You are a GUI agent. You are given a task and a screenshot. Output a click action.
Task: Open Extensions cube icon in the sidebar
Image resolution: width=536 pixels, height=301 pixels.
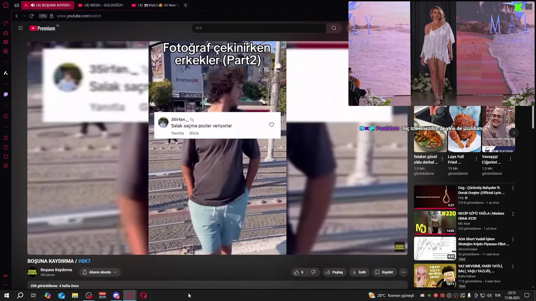[6, 156]
